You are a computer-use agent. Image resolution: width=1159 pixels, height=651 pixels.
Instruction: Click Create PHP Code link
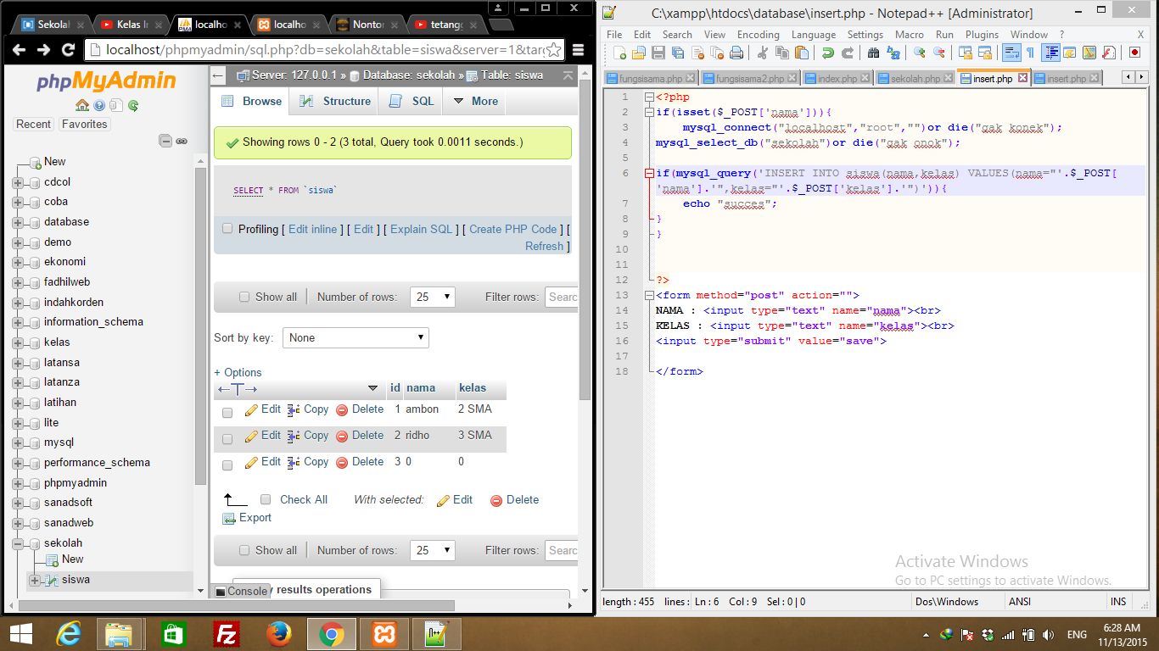(x=513, y=229)
